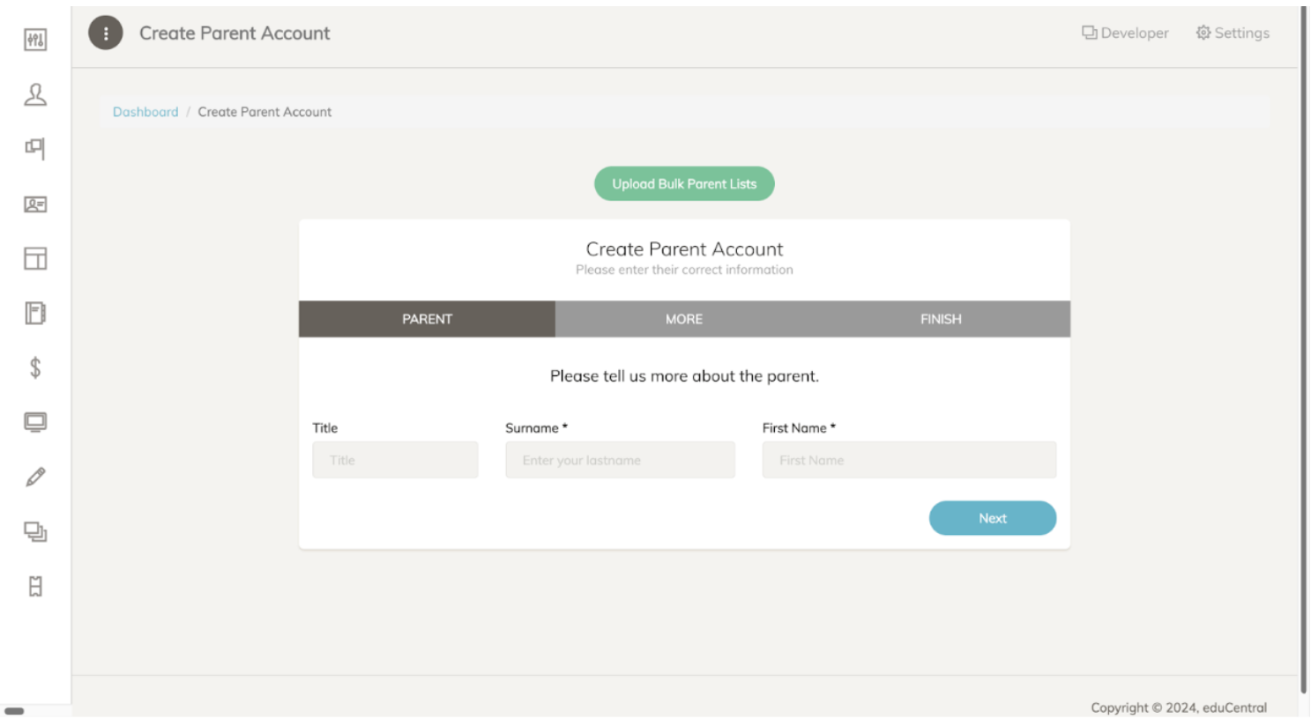Screen dimensions: 1311x719
Task: Click the notebook icon in sidebar
Action: [35, 314]
